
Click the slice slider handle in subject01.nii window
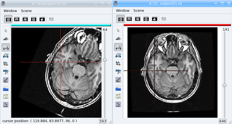pyautogui.click(x=225, y=85)
